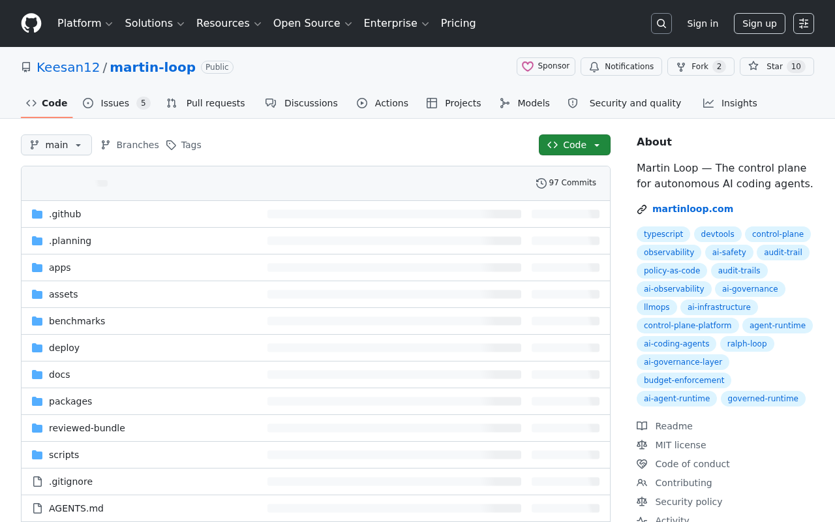835x522 pixels.
Task: Click the star count 10
Action: coord(796,67)
